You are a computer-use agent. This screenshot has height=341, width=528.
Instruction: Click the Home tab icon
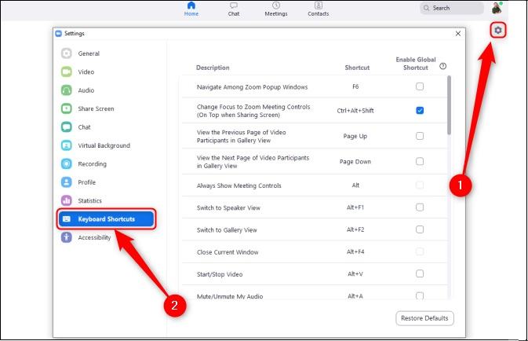[191, 5]
